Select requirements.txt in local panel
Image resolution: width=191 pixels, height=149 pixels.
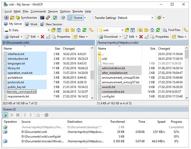(18, 96)
